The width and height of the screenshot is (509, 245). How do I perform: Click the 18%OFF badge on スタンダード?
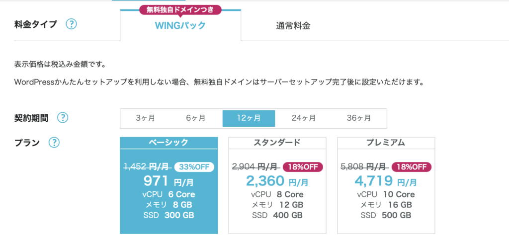point(303,167)
